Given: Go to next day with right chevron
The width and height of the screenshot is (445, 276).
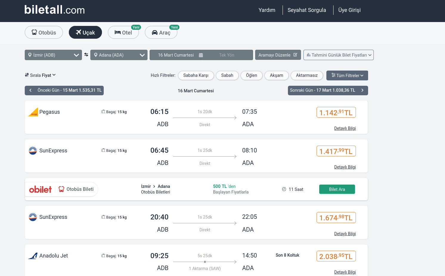Looking at the screenshot, I should (x=362, y=90).
